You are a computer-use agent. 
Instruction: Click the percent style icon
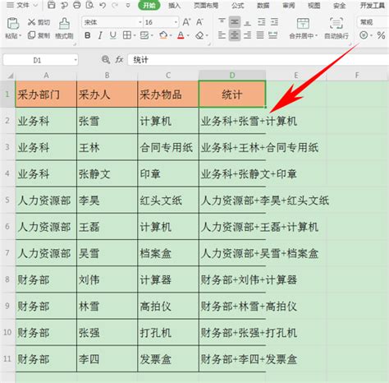click(x=381, y=35)
